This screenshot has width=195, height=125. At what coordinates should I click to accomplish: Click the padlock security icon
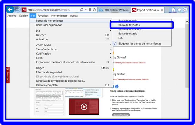pyautogui.click(x=90, y=10)
